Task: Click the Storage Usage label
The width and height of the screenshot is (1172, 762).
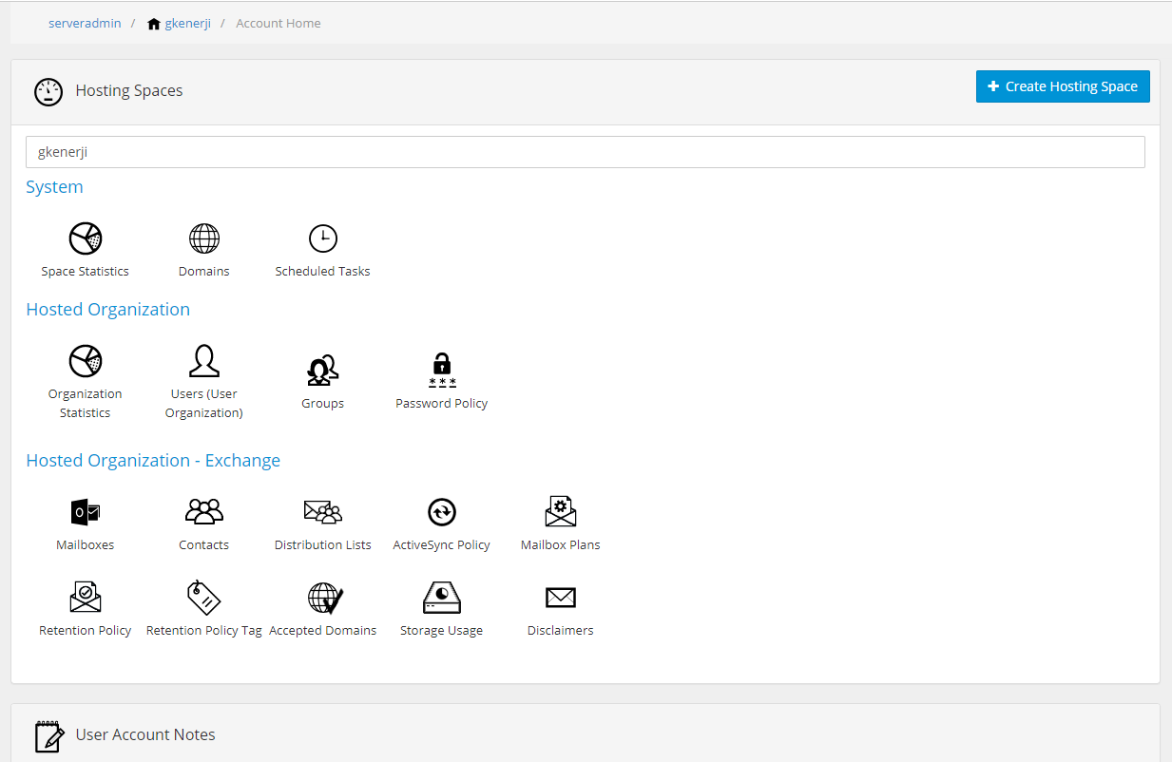Action: click(x=442, y=631)
